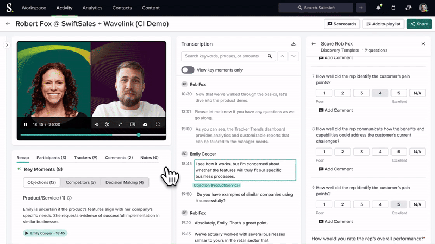Open playback speed gauge icon
Image resolution: width=435 pixels, height=244 pixels.
tap(145, 125)
